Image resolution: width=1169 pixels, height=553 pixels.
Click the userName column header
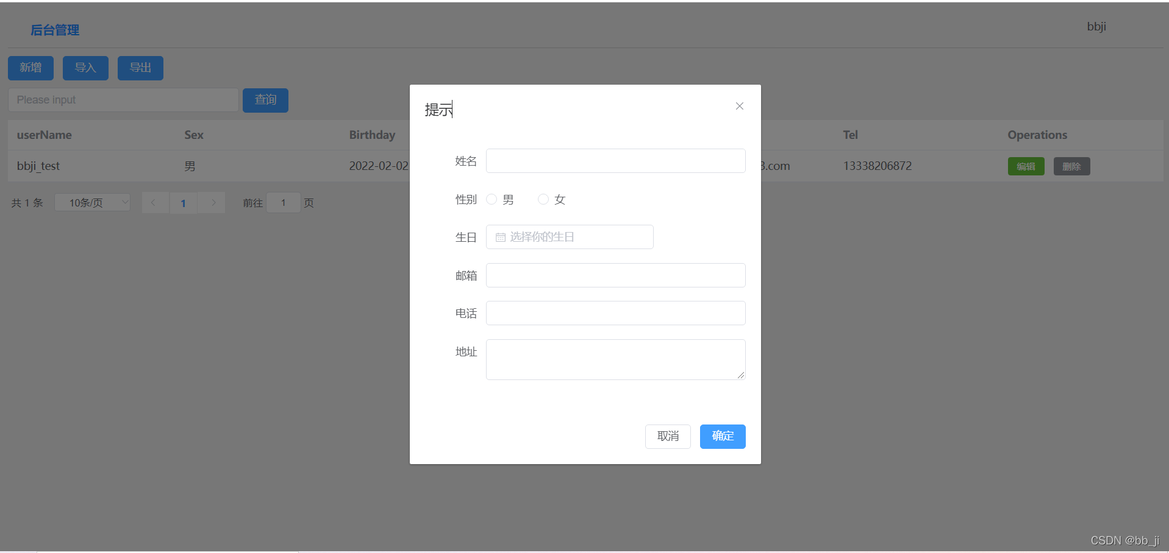(x=44, y=135)
